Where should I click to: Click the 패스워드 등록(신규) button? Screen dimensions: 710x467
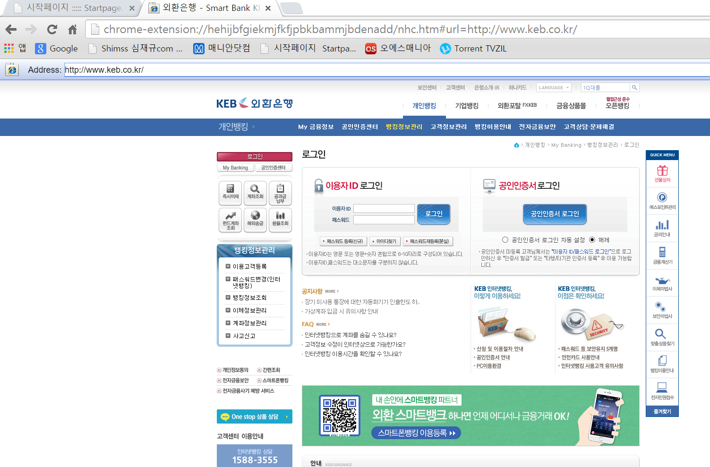point(343,241)
